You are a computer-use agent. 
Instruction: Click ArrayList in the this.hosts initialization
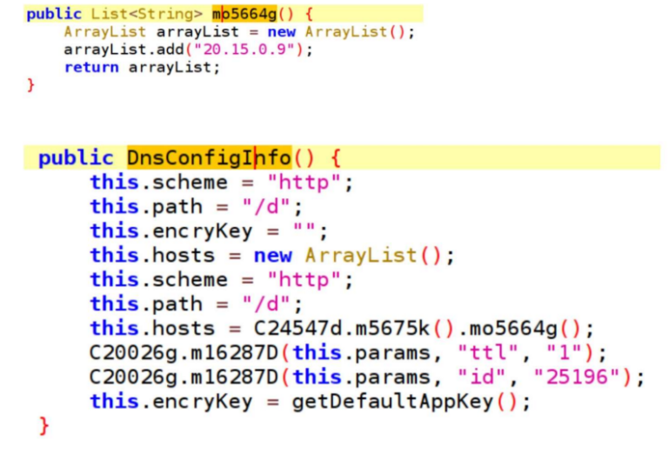(360, 255)
